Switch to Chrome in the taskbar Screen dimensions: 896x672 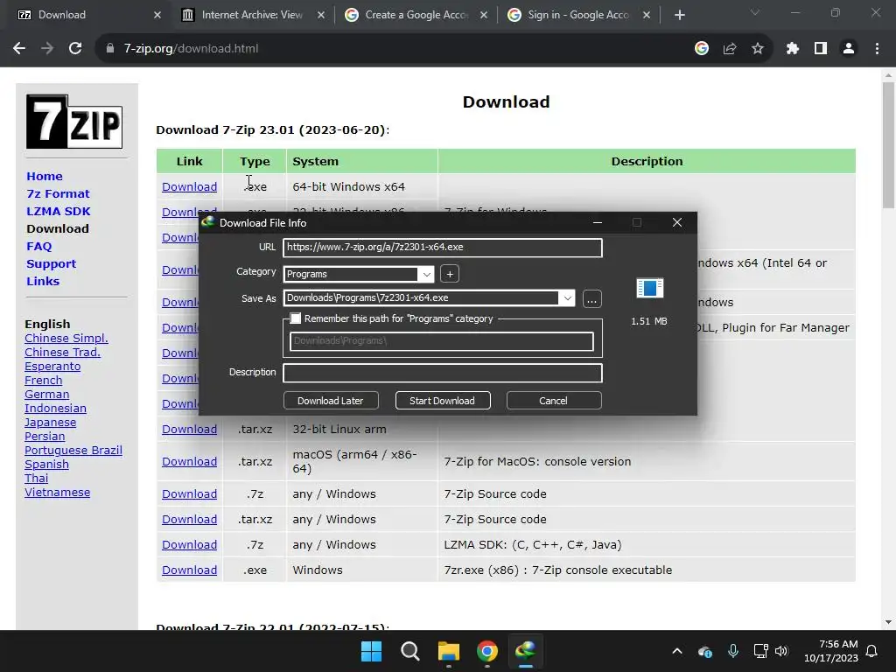tap(487, 651)
